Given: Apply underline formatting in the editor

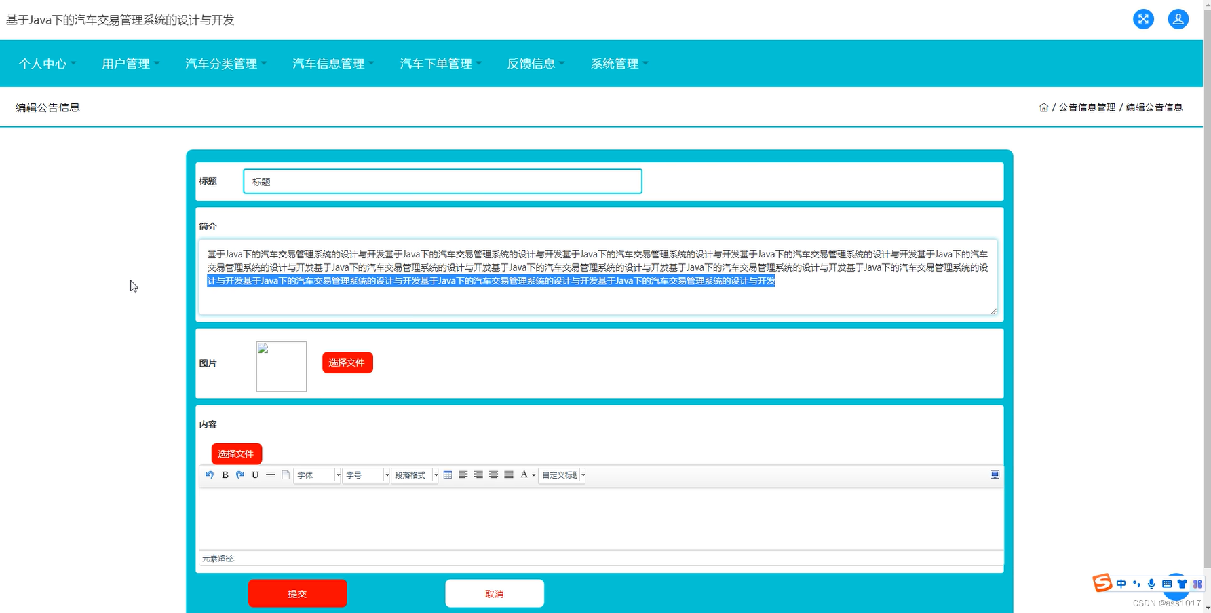Looking at the screenshot, I should (x=254, y=475).
